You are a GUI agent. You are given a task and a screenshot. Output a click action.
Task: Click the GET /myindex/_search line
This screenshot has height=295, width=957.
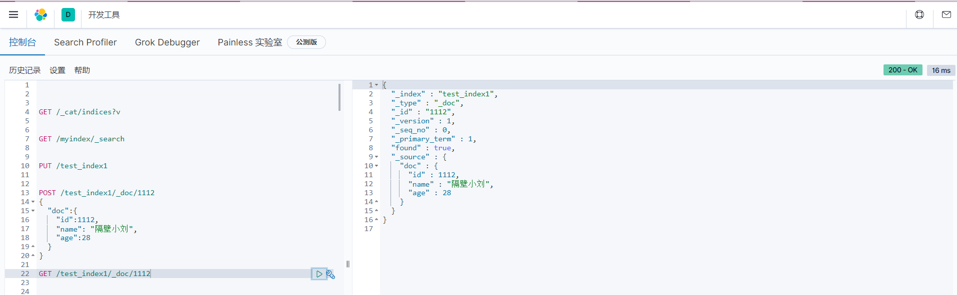coord(81,139)
